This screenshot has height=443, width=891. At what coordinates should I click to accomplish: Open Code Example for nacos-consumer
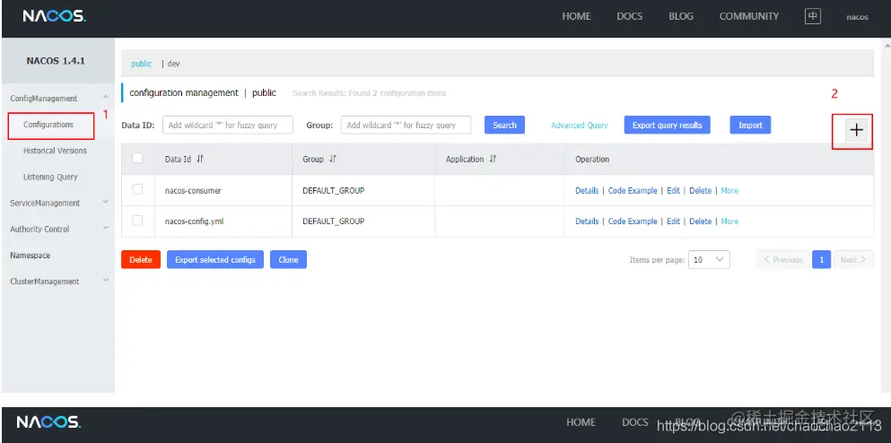coord(633,191)
